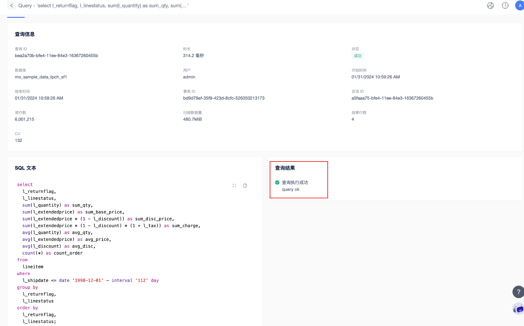Click the session ID a5faaa75 value

pyautogui.click(x=392, y=98)
